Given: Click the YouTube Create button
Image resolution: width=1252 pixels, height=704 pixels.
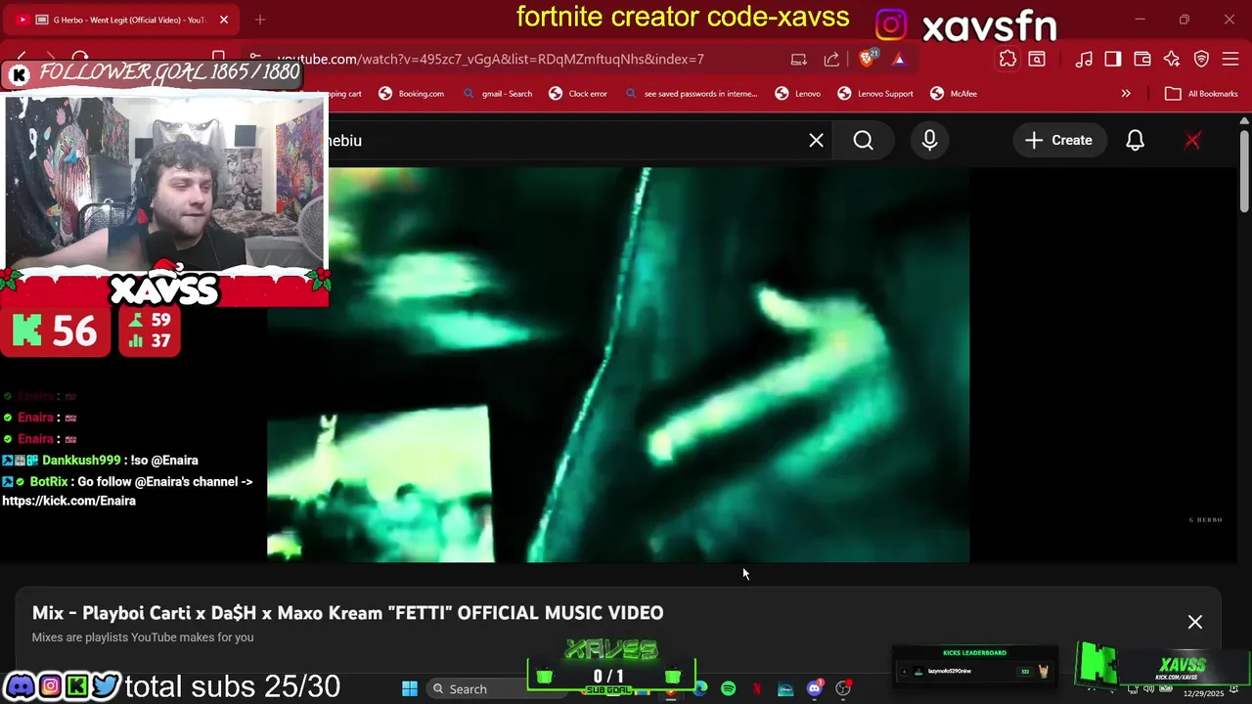Looking at the screenshot, I should point(1058,141).
